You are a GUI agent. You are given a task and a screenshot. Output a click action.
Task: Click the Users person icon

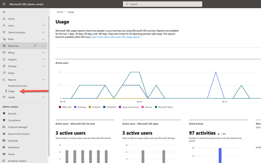(x=4, y=25)
